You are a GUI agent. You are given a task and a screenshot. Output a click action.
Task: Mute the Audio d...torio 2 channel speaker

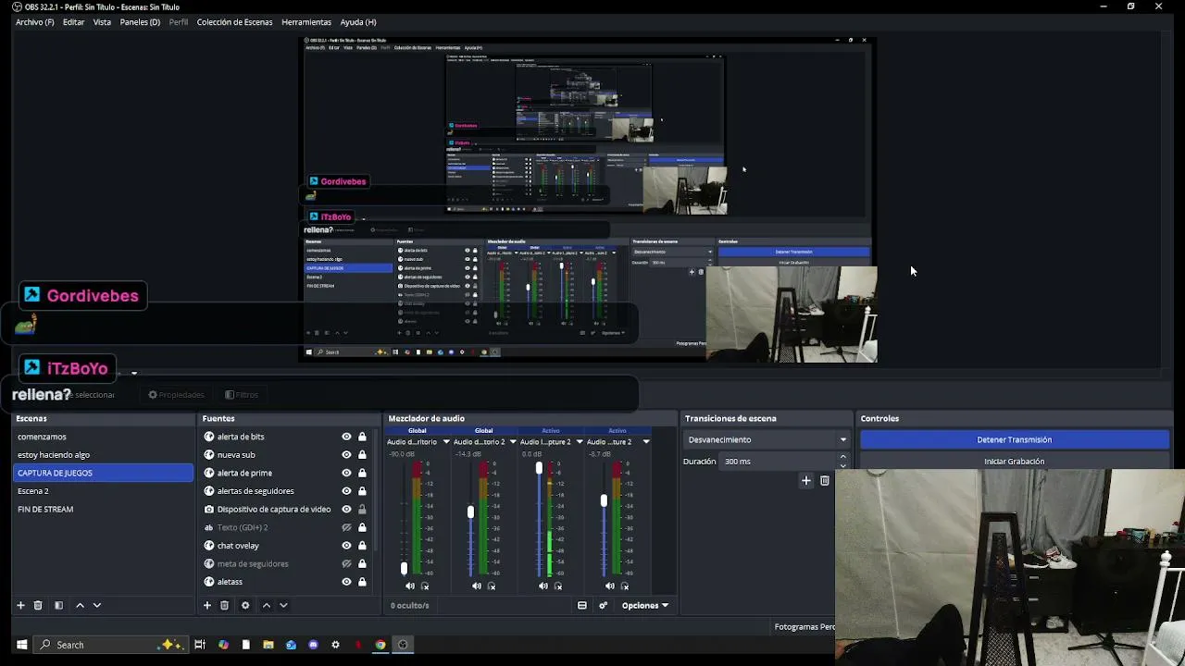point(477,586)
